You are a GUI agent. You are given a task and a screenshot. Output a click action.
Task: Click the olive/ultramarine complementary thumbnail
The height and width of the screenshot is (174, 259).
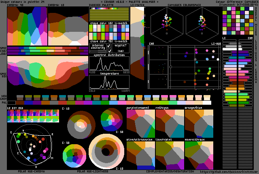tap(140, 155)
